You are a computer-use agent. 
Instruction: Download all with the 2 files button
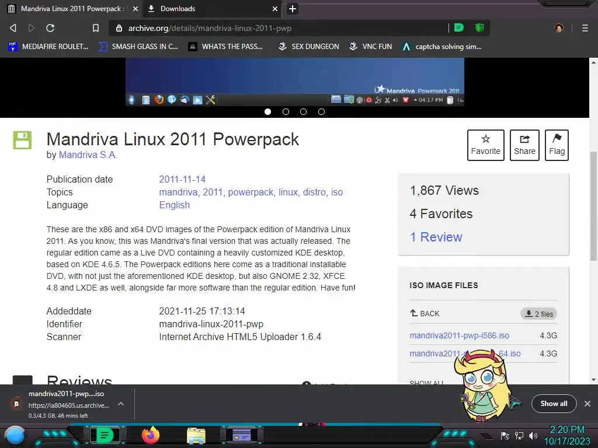pyautogui.click(x=539, y=314)
